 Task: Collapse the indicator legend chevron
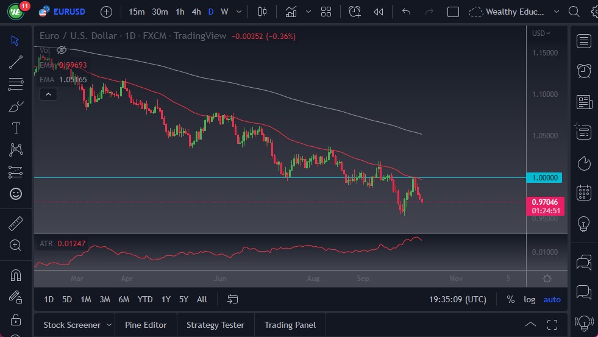48,94
